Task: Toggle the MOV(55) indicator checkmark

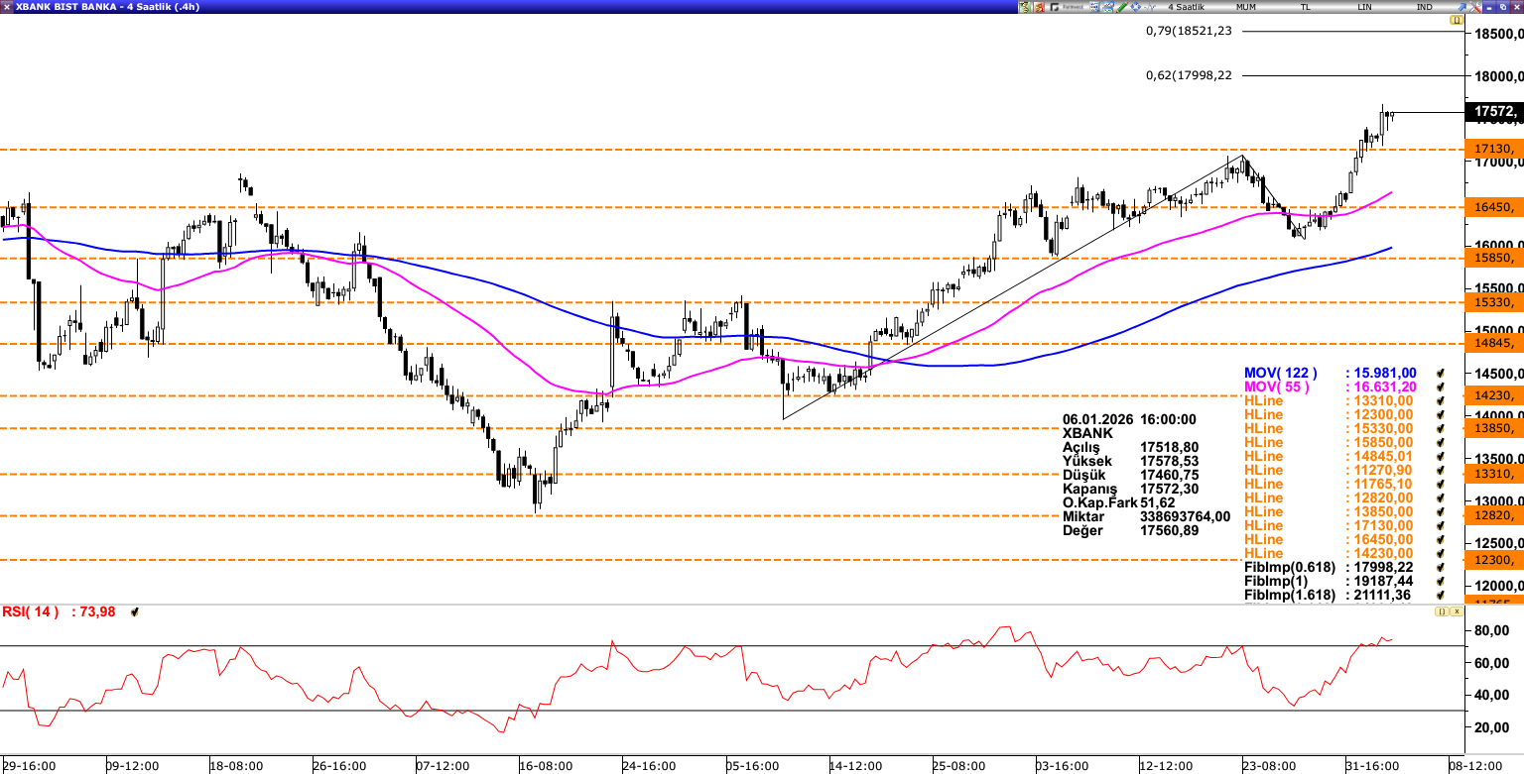Action: tap(1440, 387)
